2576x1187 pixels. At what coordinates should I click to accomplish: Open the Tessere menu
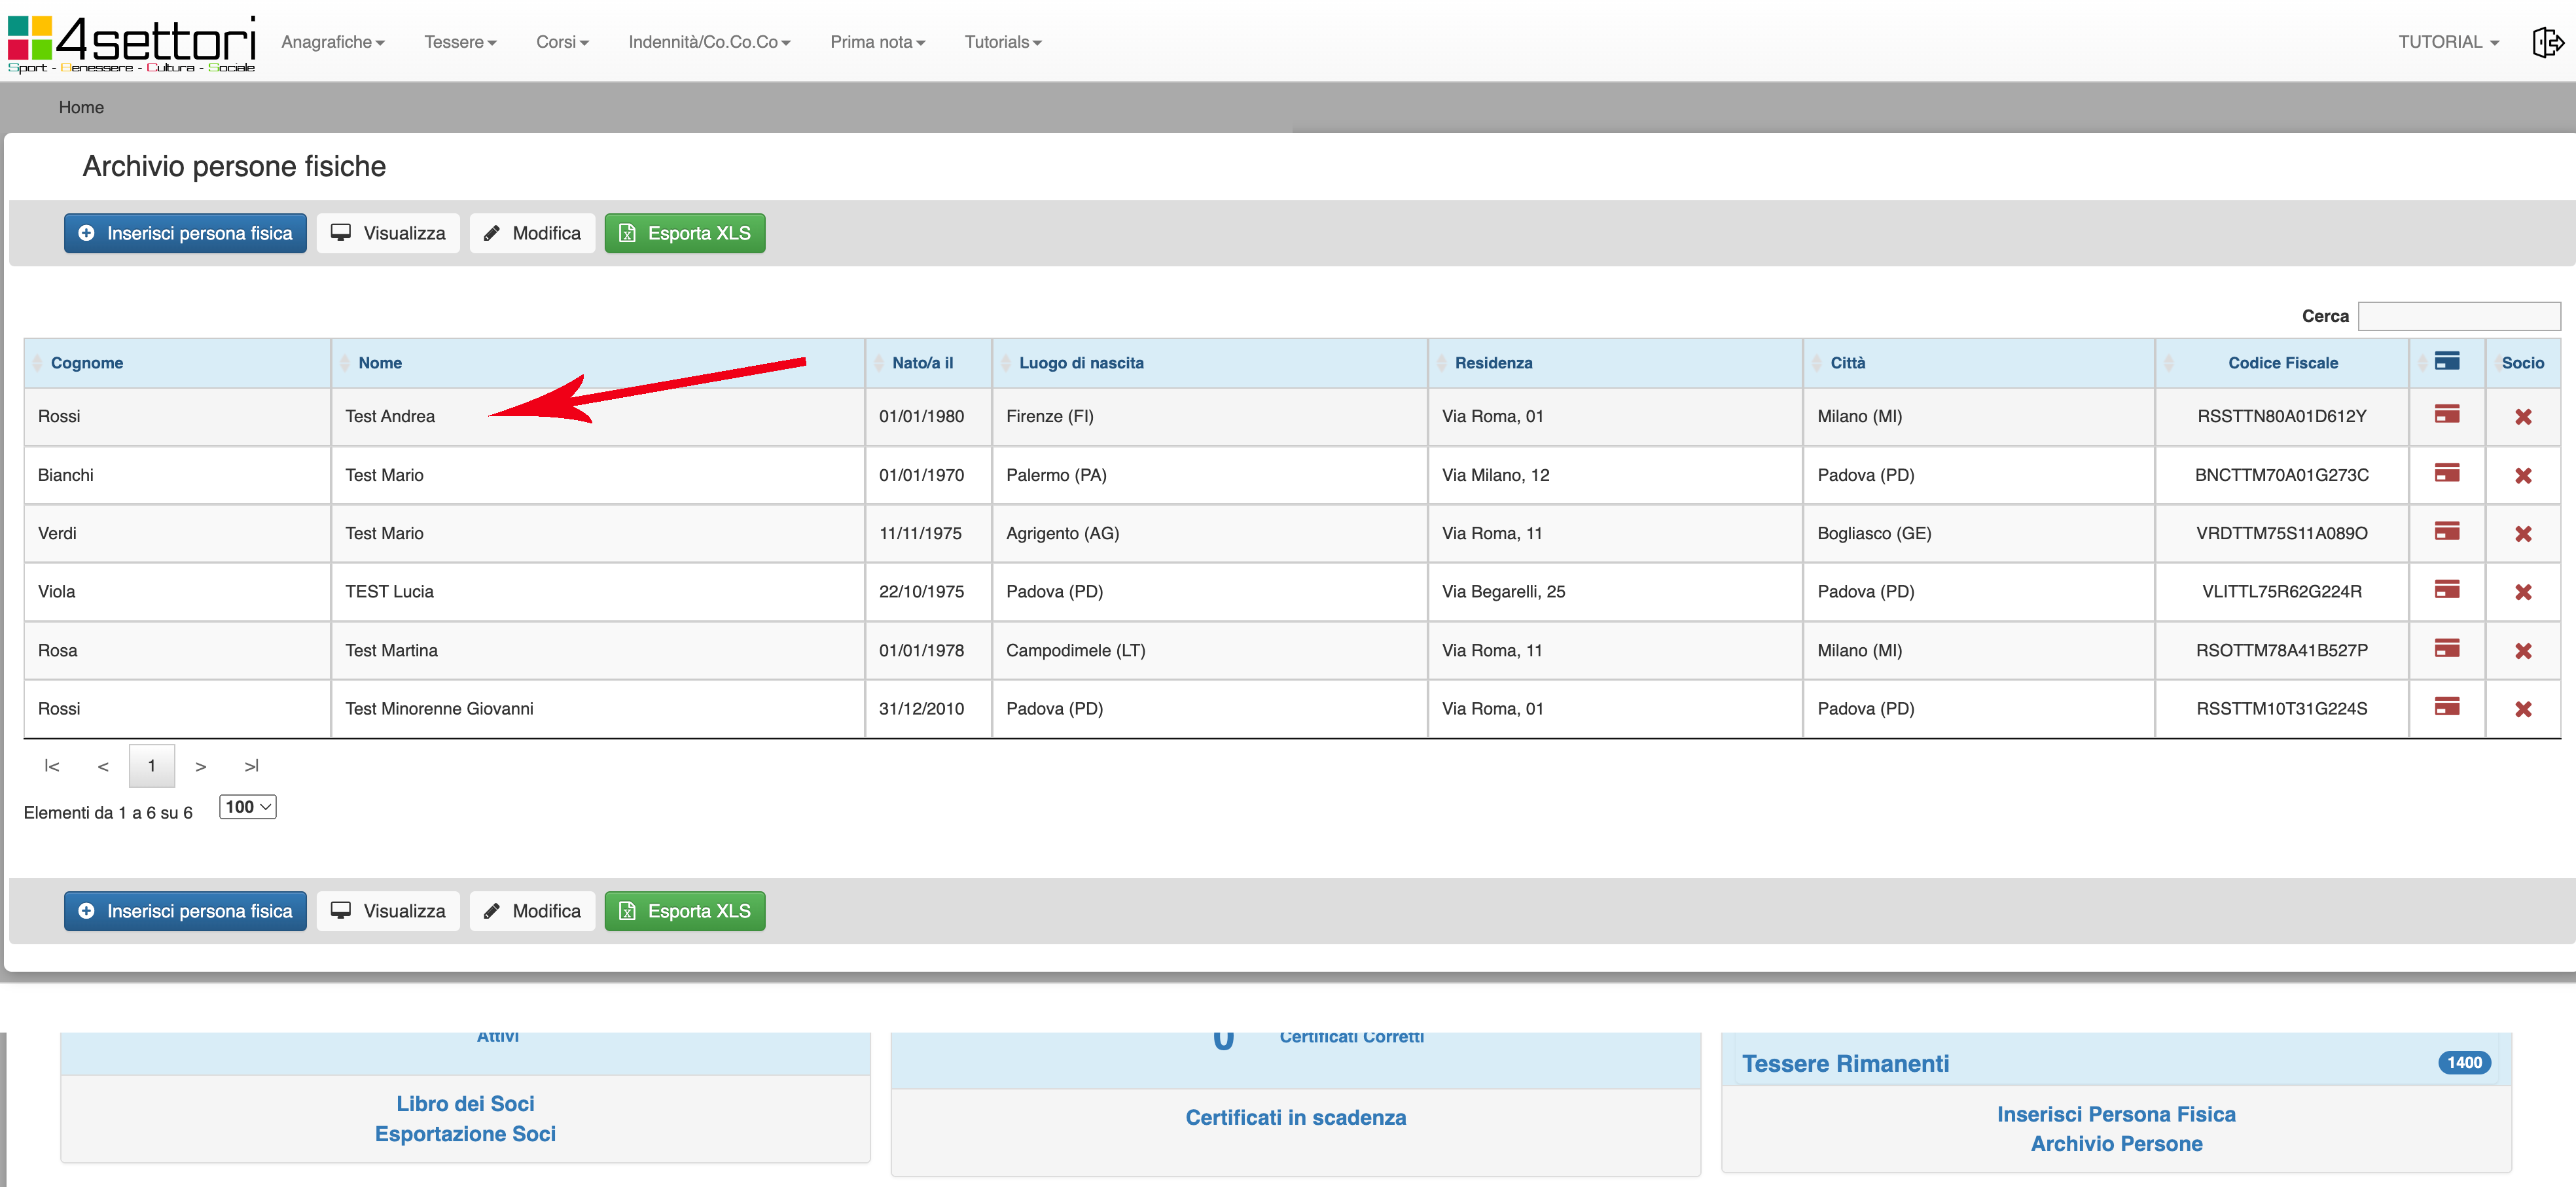[459, 42]
